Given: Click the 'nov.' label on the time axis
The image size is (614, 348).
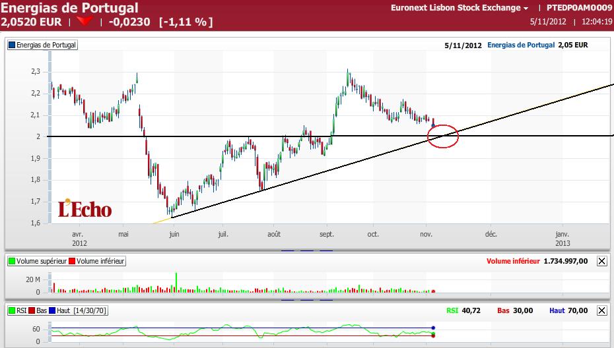Looking at the screenshot, I should 426,234.
